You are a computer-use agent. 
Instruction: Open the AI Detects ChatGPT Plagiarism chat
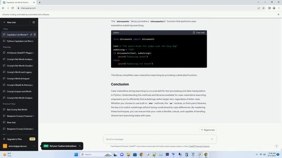(x=19, y=53)
